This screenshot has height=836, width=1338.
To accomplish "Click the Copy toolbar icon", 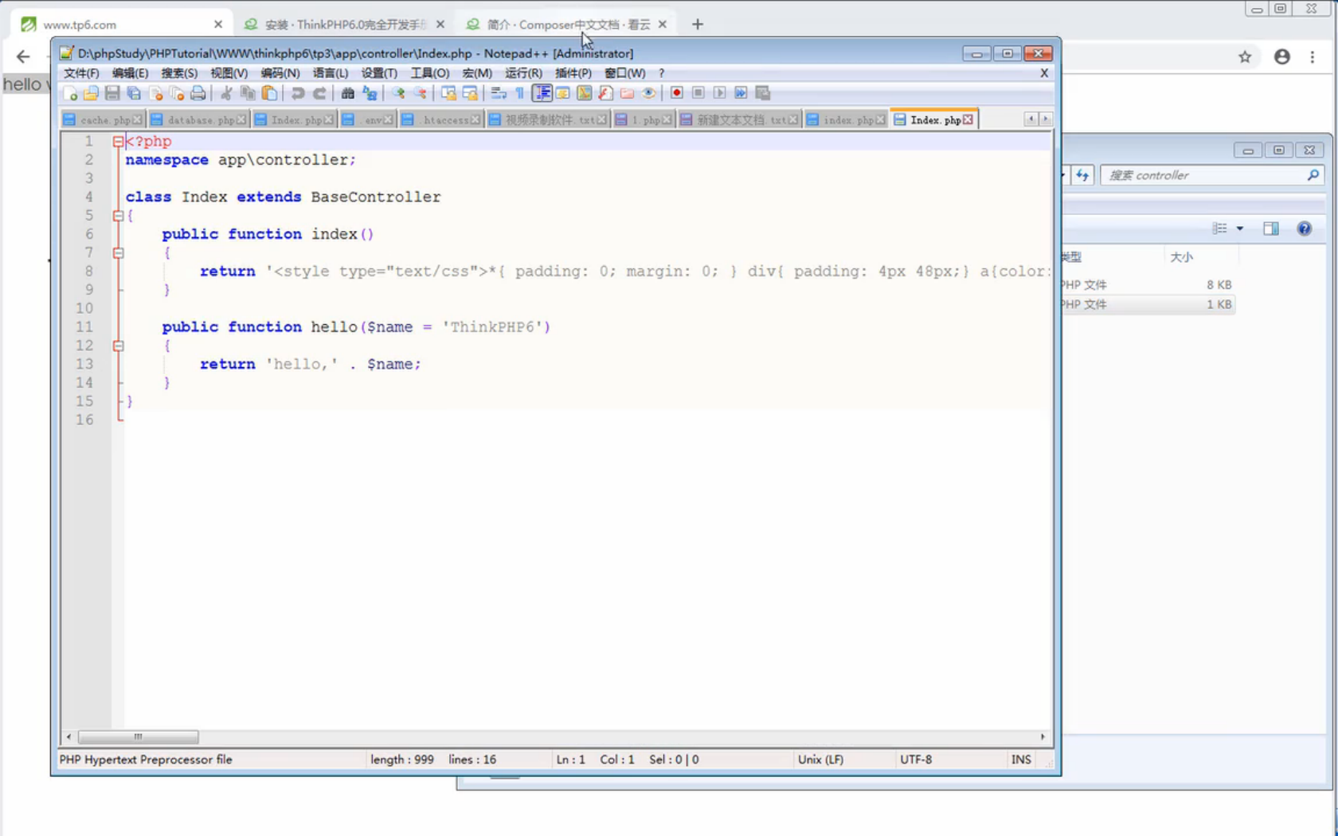I will [x=248, y=93].
